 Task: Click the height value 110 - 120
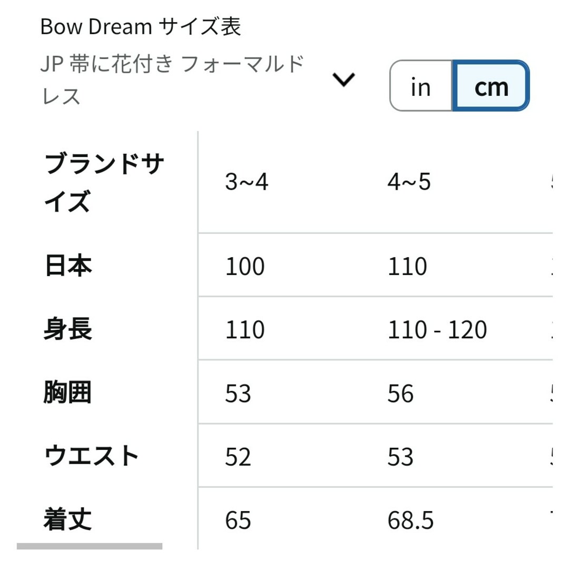click(x=437, y=330)
